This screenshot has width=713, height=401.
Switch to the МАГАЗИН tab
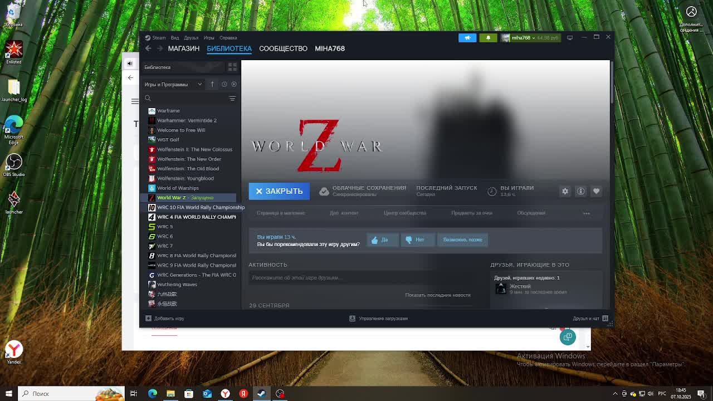184,48
